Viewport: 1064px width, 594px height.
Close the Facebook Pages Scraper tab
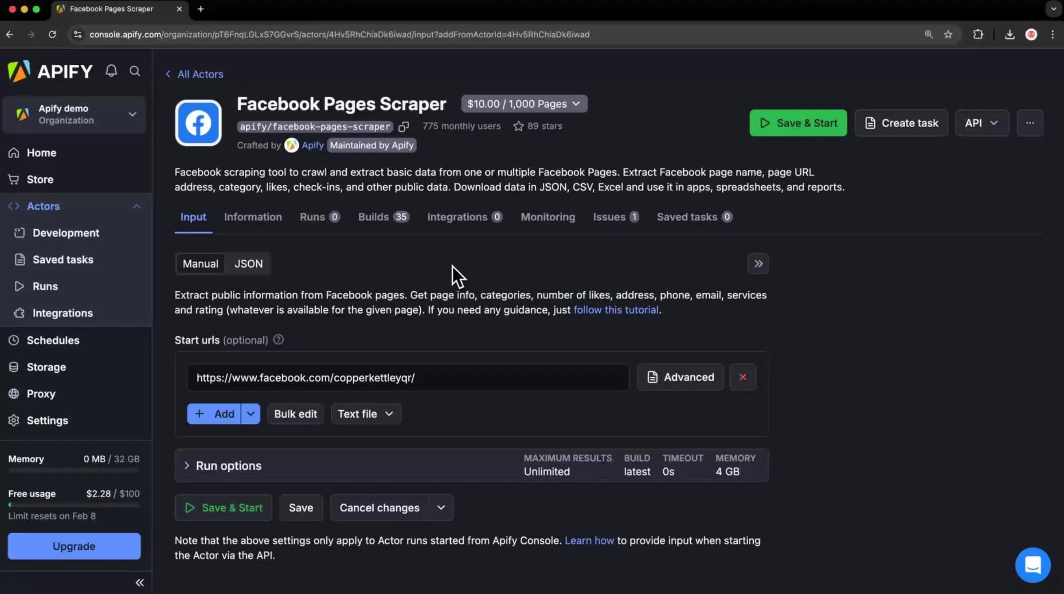(179, 9)
